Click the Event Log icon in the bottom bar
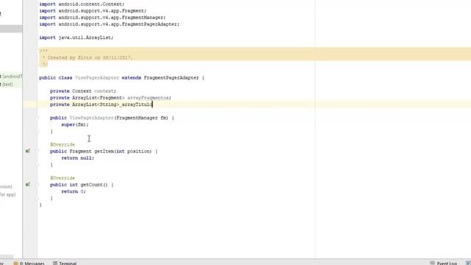 click(x=432, y=264)
